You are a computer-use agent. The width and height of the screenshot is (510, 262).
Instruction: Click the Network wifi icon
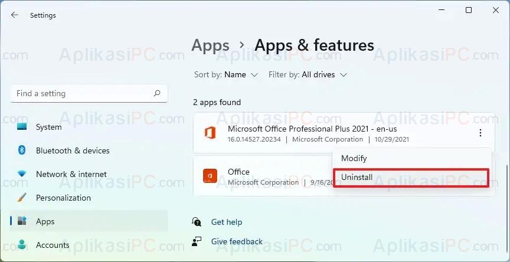tap(22, 174)
